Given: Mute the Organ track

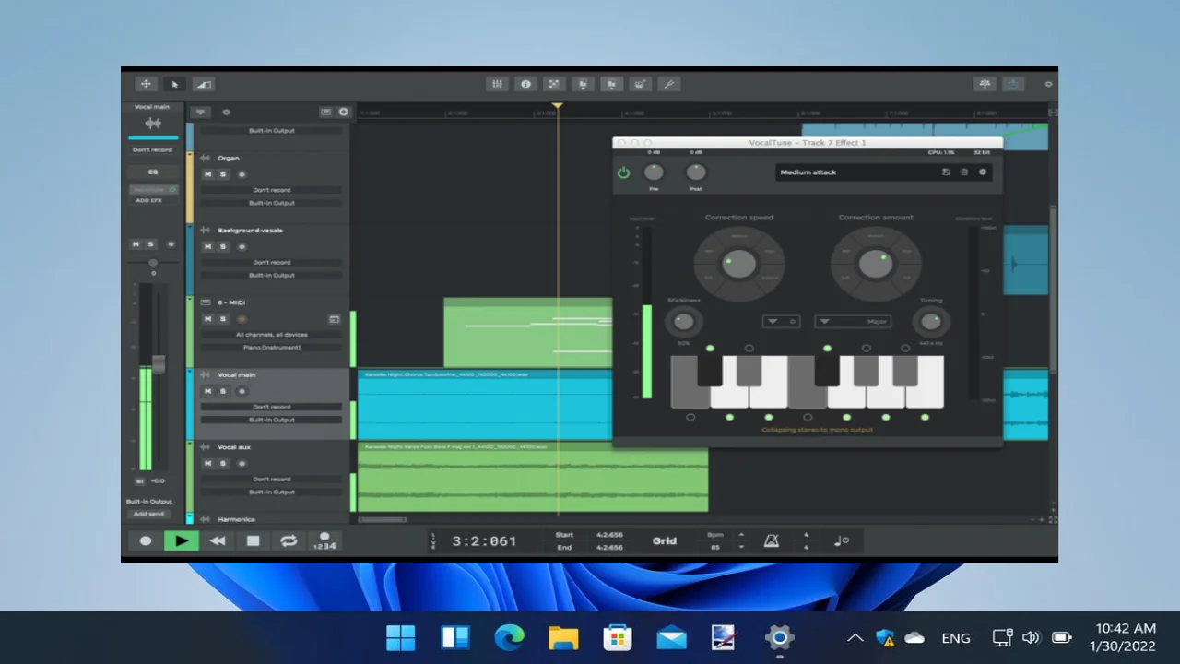Looking at the screenshot, I should [207, 174].
